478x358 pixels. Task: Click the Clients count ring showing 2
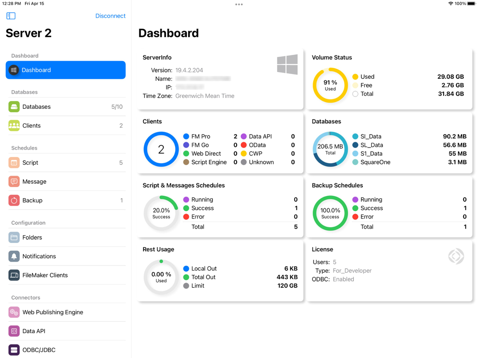(x=161, y=149)
